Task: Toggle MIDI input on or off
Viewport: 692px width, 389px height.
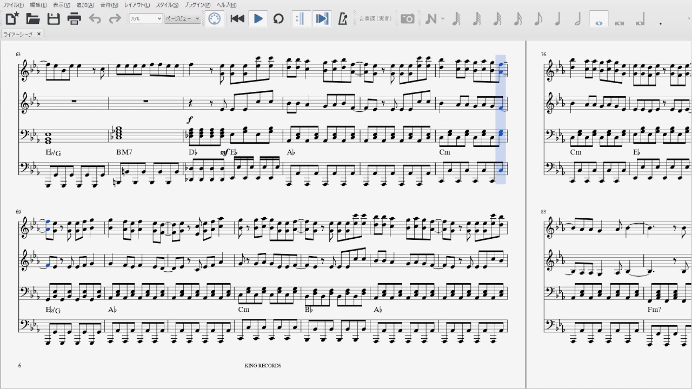Action: (x=215, y=19)
